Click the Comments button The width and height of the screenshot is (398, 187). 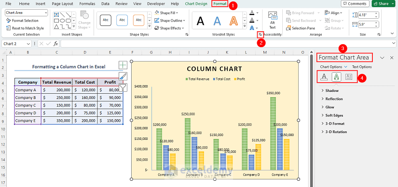[355, 4]
